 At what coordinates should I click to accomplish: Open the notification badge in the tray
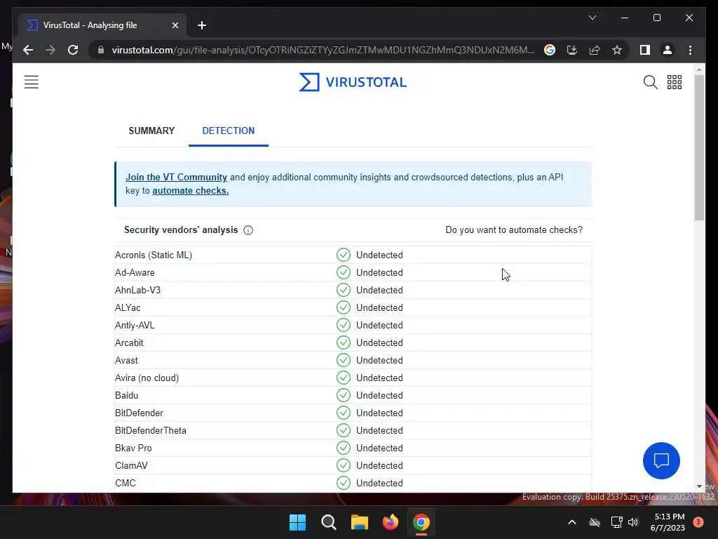[x=698, y=522]
